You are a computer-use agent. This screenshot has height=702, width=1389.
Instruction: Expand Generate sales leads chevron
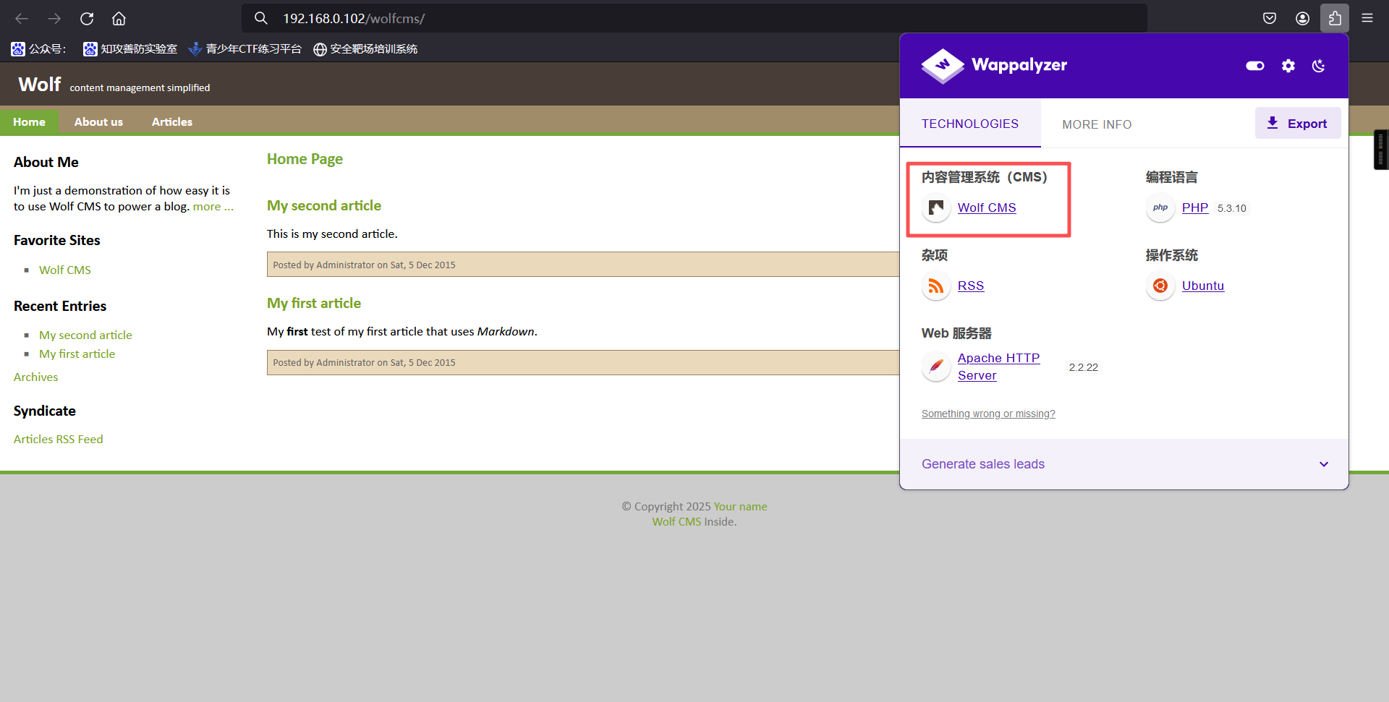(1324, 464)
